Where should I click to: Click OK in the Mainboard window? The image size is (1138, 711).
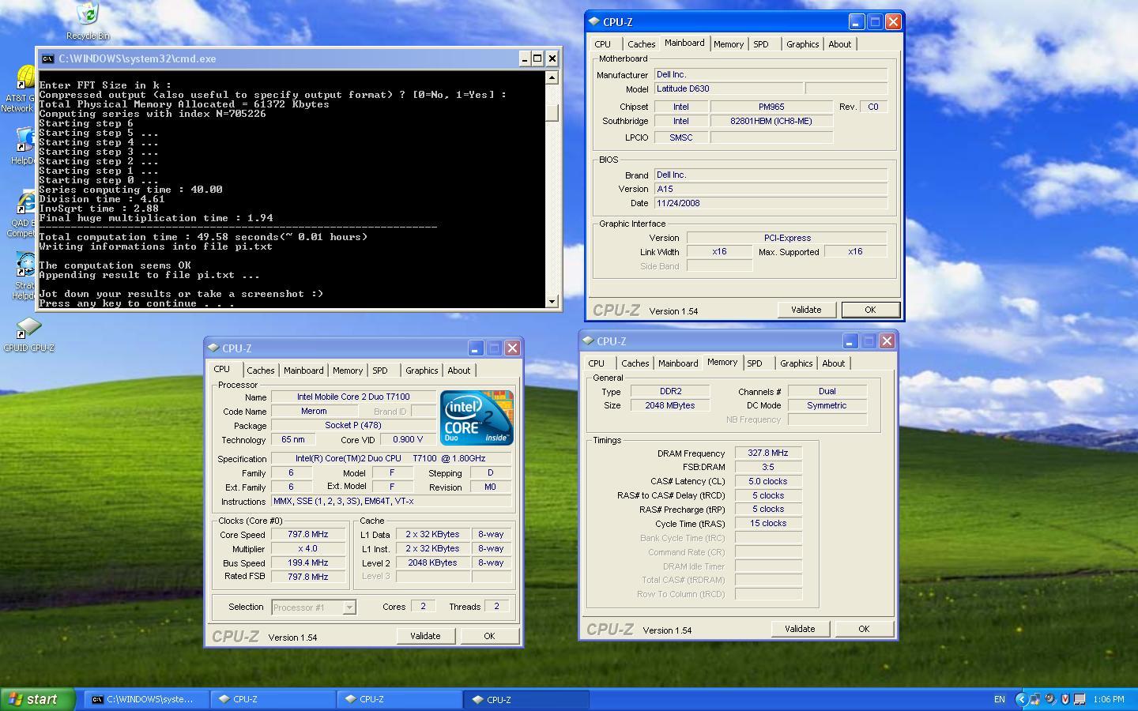point(870,310)
